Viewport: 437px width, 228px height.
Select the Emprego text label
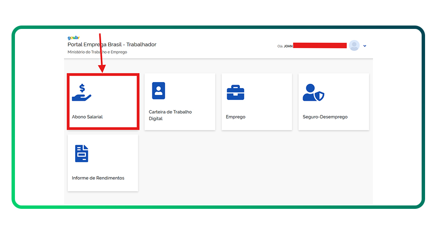(236, 117)
